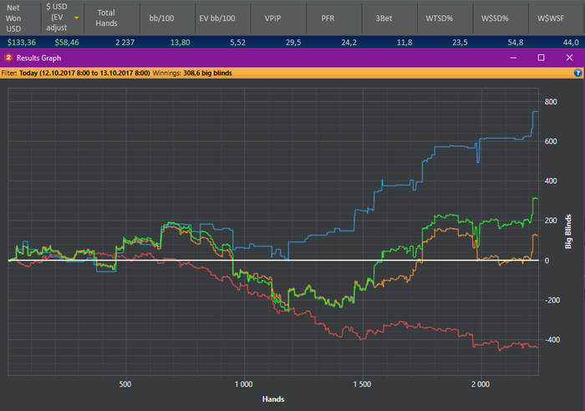
Task: Sort by 3Bet column header
Action: 384,18
